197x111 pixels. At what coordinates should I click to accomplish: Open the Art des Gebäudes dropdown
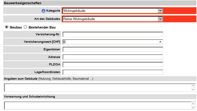(113, 19)
